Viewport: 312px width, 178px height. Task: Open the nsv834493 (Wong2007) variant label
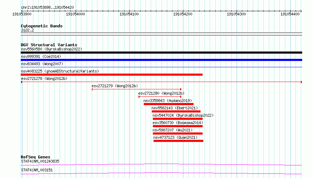[x=42, y=64]
